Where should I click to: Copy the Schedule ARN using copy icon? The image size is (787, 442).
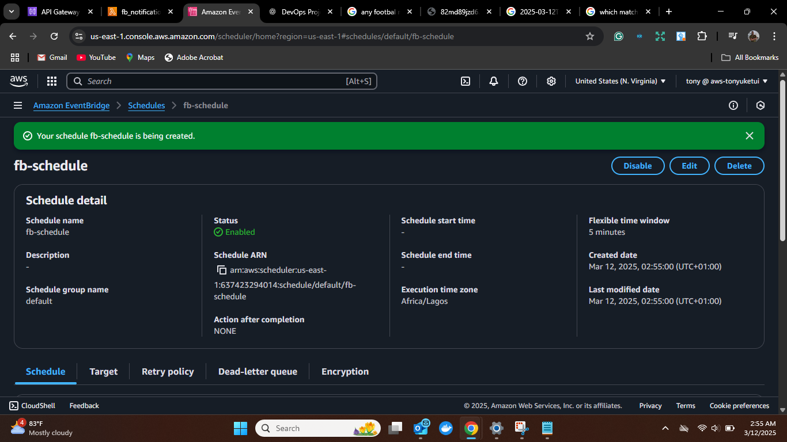pyautogui.click(x=222, y=270)
